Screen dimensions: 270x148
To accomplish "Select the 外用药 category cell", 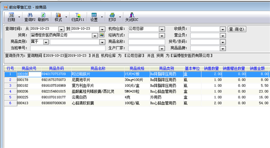I will [x=166, y=97].
